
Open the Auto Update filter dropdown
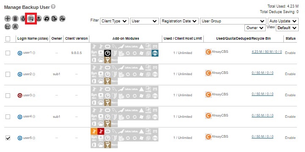tap(283, 21)
